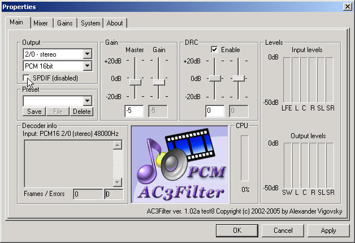This screenshot has width=355, height=243.
Task: Click the decoder info scroll up arrow
Action: (118, 145)
